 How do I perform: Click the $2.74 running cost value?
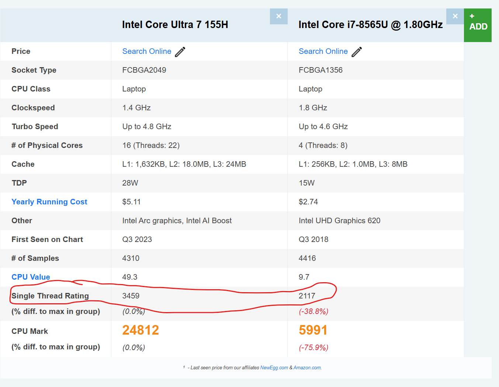click(x=308, y=202)
